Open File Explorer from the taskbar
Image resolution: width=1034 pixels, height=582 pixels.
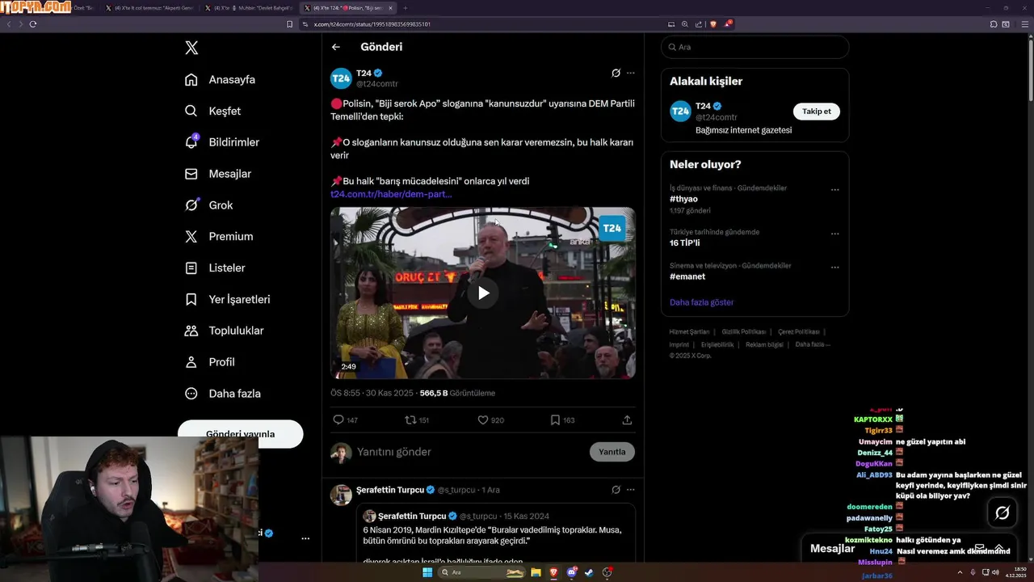535,572
